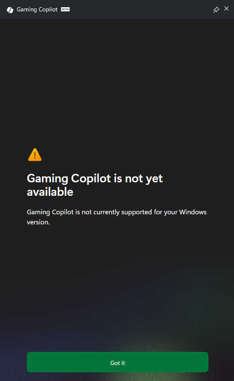Image resolution: width=234 pixels, height=381 pixels.
Task: Click the word 'supported' in the description
Action: tap(137, 212)
